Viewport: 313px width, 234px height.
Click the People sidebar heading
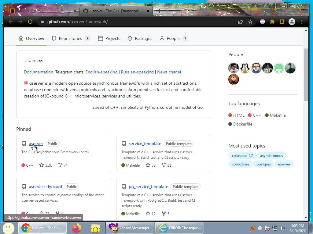coord(236,55)
